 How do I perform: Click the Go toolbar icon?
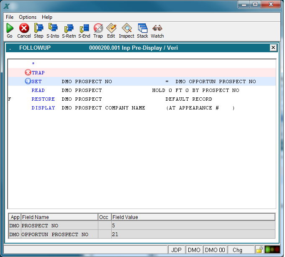click(10, 28)
